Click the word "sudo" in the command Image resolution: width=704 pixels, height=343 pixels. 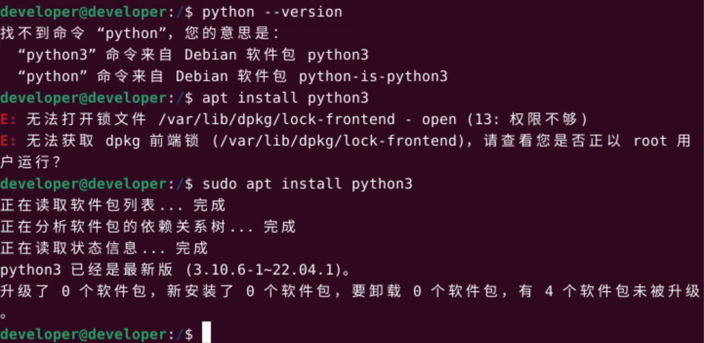(219, 184)
